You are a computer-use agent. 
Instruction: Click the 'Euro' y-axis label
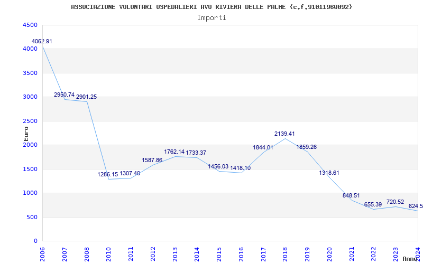(26, 134)
